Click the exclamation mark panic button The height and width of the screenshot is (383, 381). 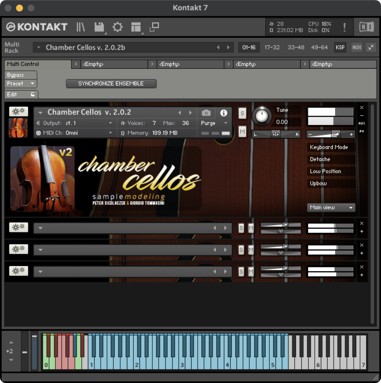344,27
